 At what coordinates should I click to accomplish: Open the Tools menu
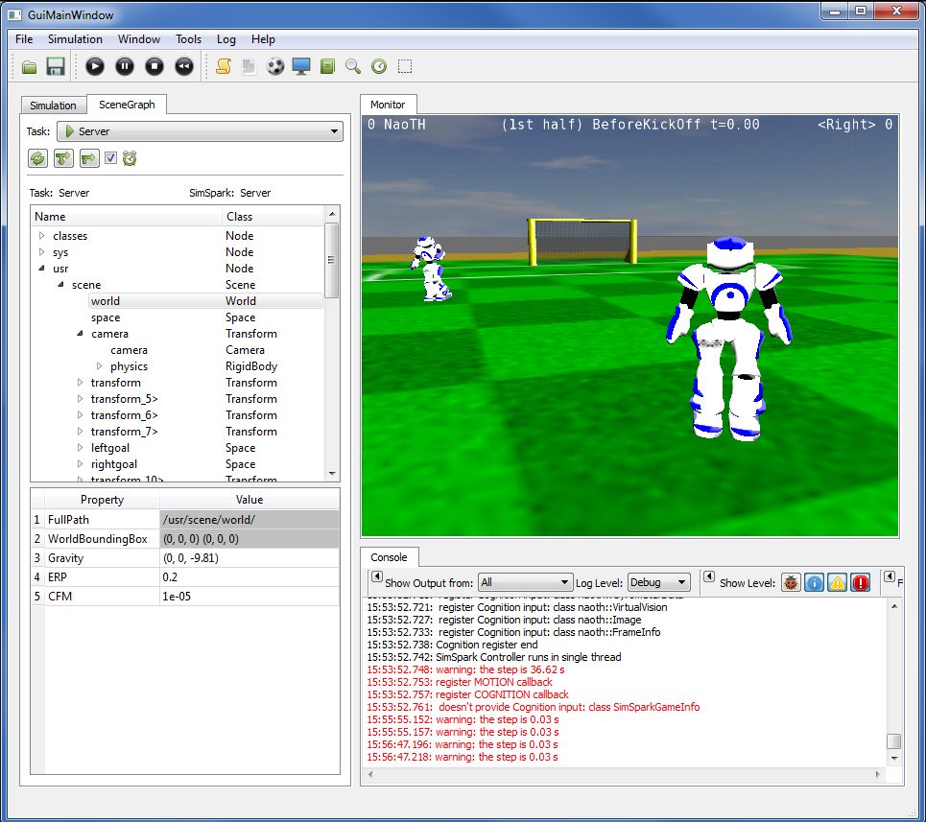[188, 39]
